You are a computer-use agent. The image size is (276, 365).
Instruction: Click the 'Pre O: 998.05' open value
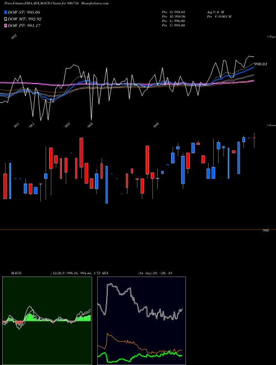pyautogui.click(x=173, y=12)
